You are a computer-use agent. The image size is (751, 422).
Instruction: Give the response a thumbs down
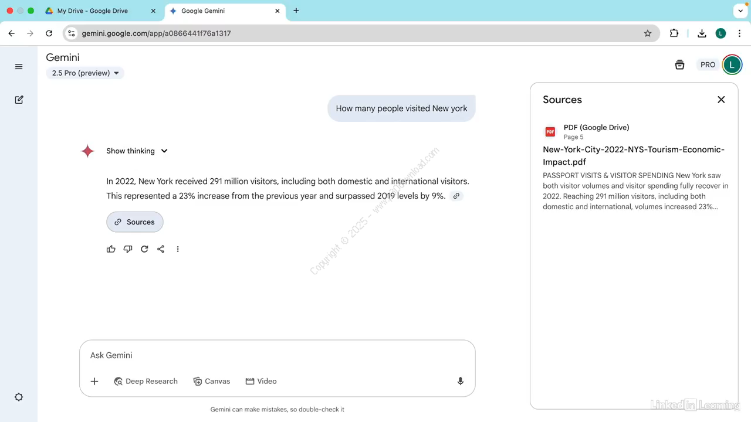click(128, 249)
